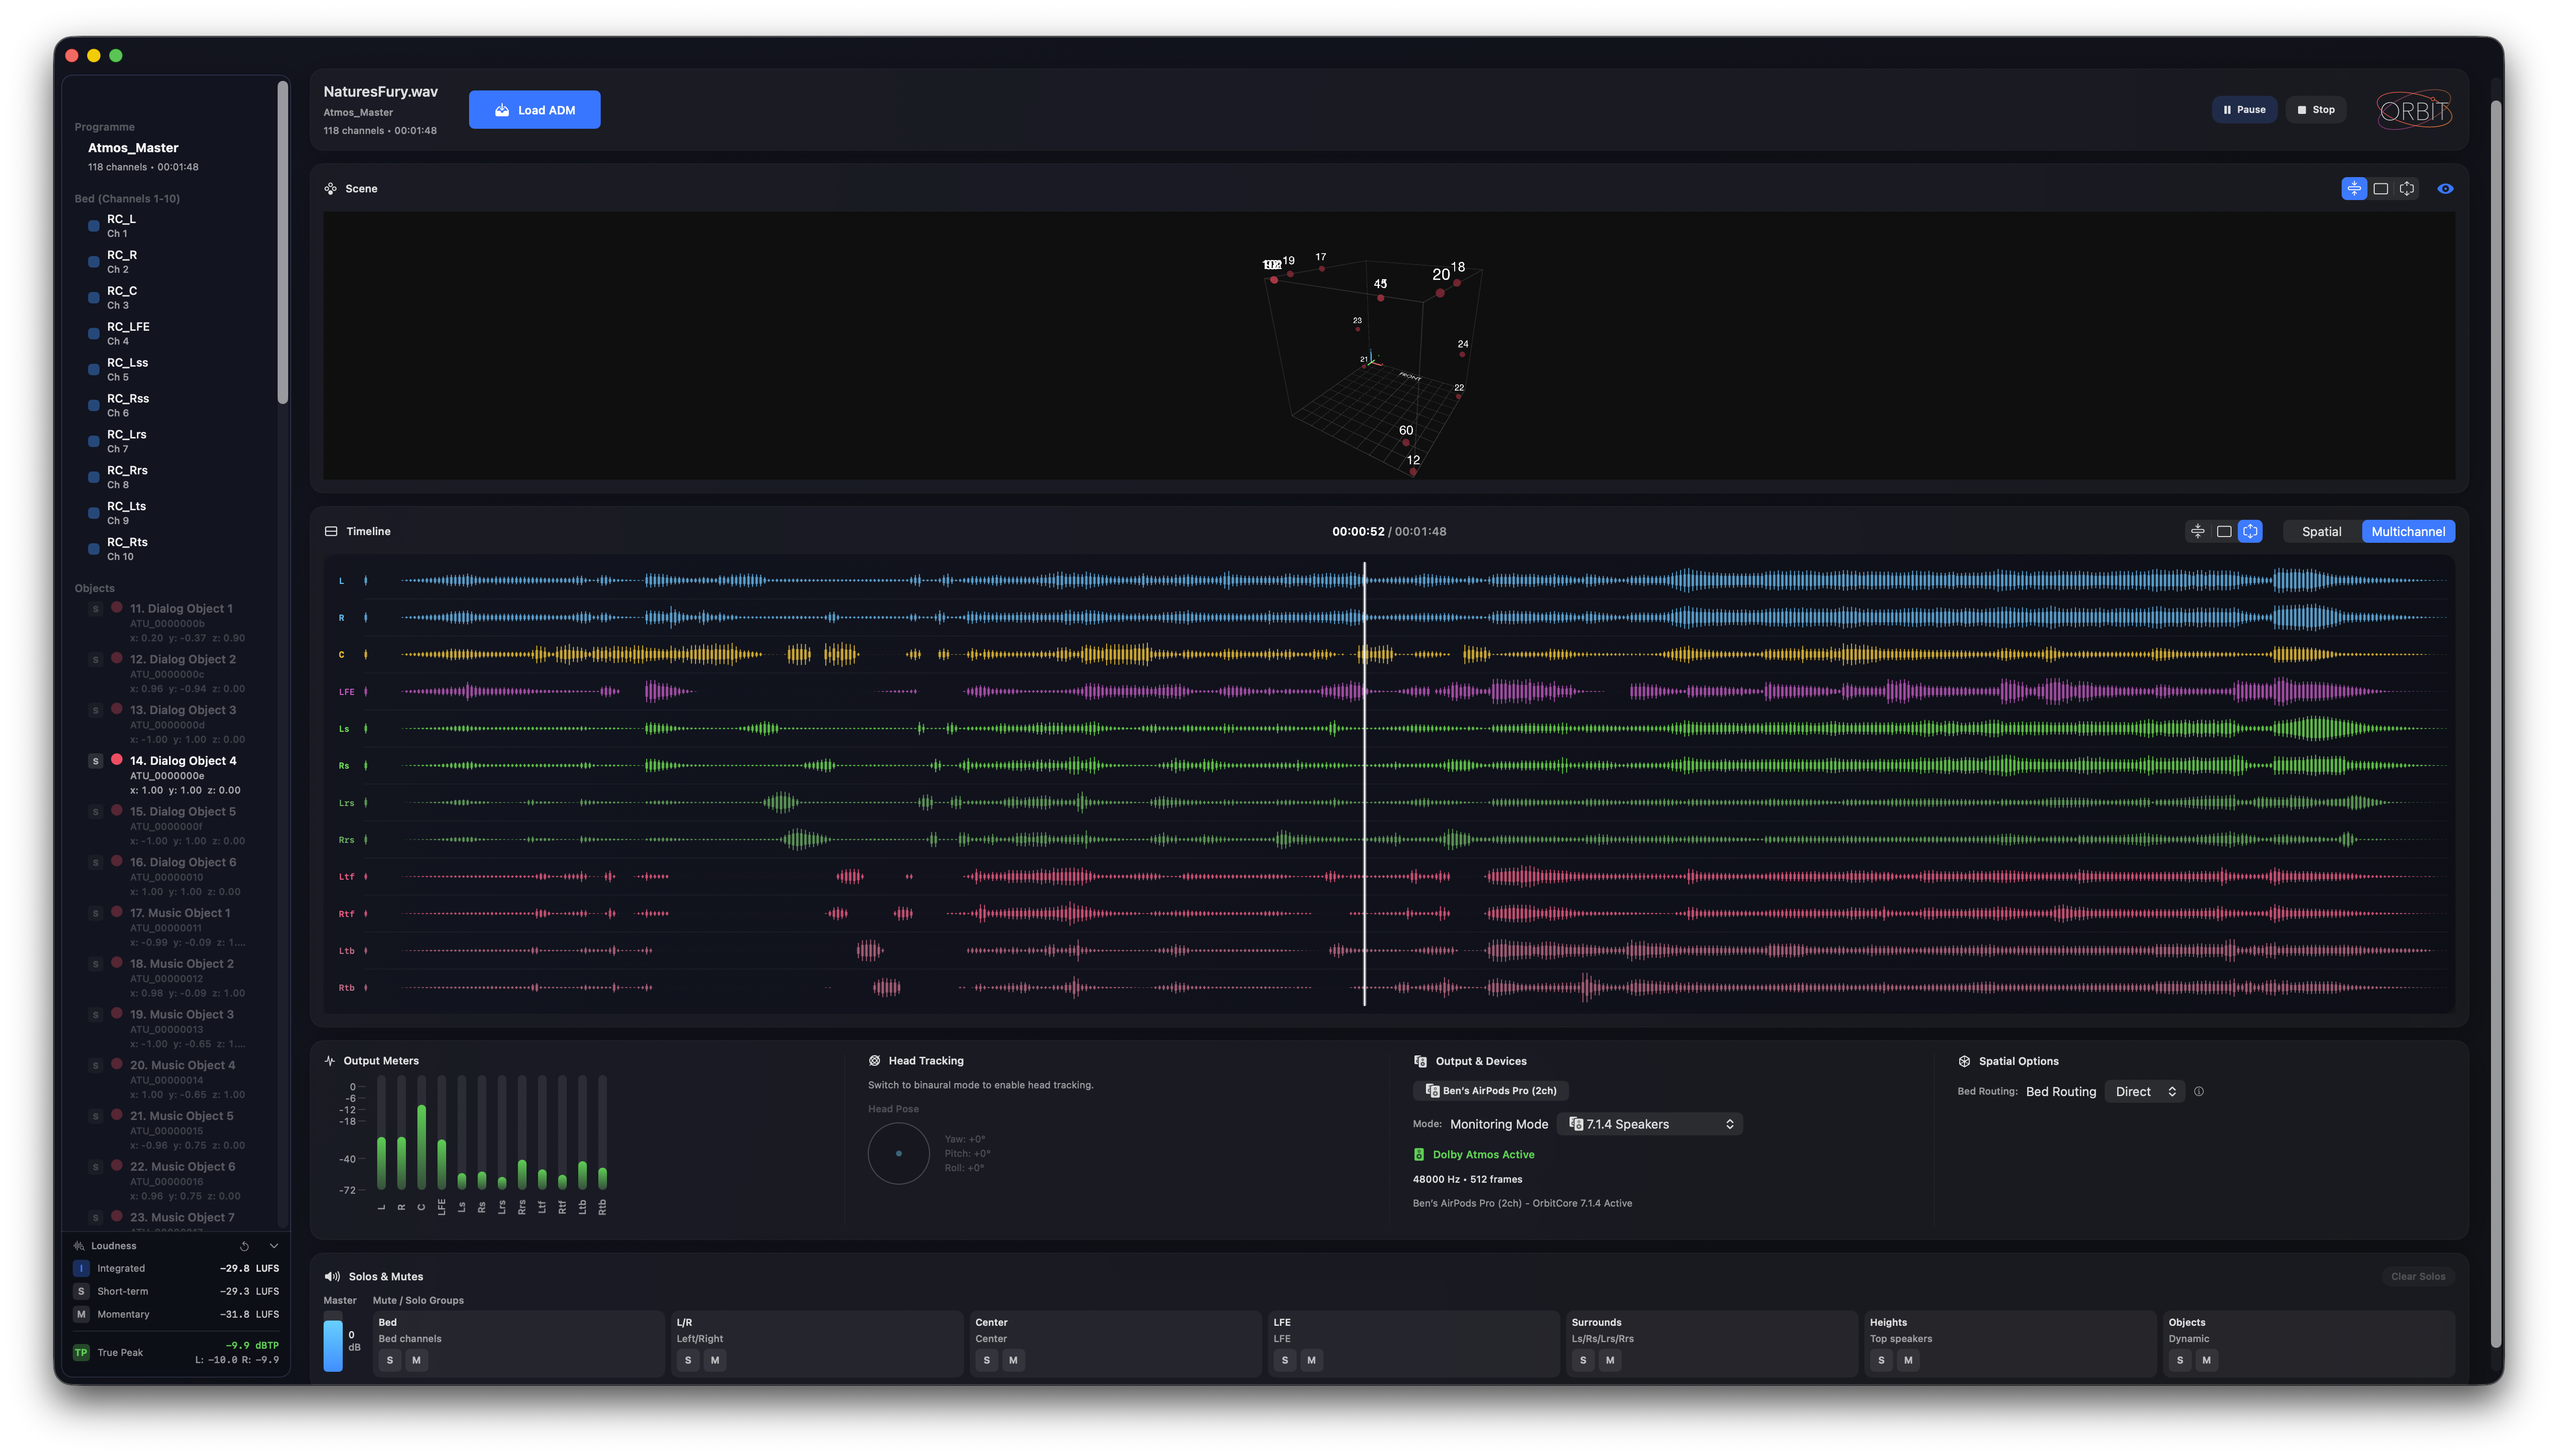Switch Timeline to default panel height
Image resolution: width=2558 pixels, height=1456 pixels.
tap(2224, 531)
